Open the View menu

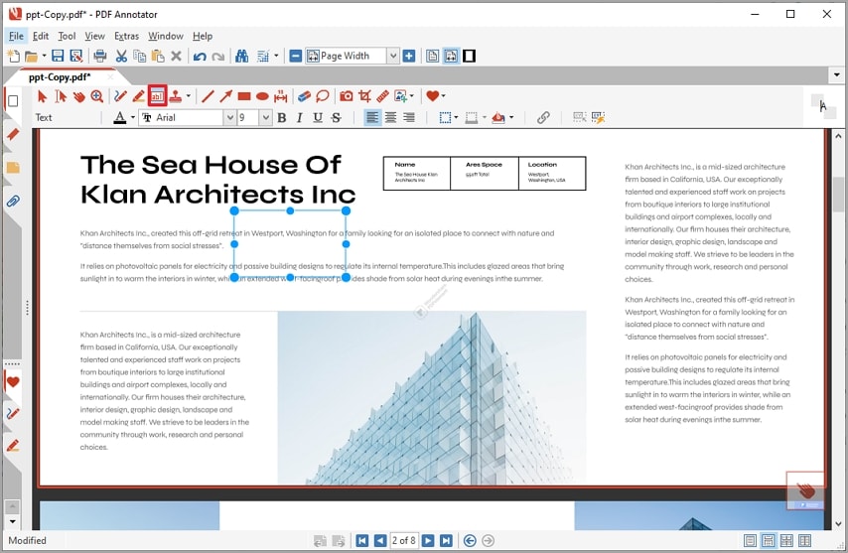click(94, 36)
